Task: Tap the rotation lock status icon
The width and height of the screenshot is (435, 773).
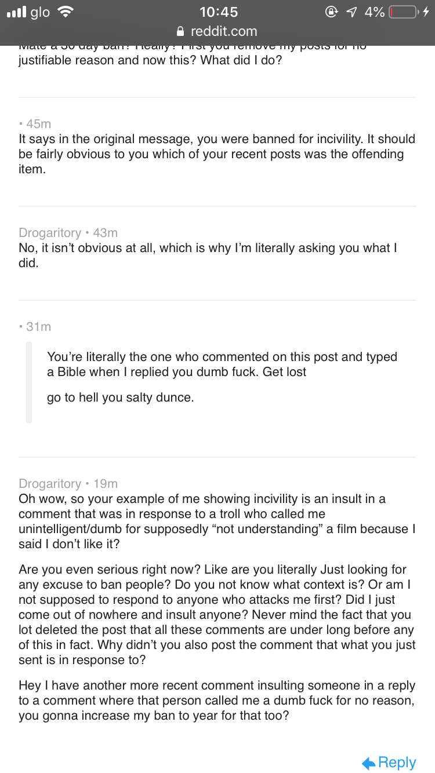Action: [332, 12]
